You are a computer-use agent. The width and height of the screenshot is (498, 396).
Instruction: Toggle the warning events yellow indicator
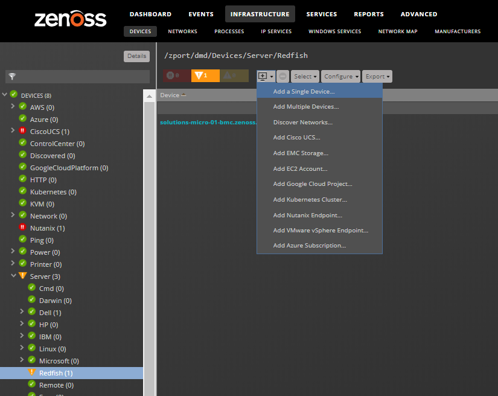coord(234,75)
